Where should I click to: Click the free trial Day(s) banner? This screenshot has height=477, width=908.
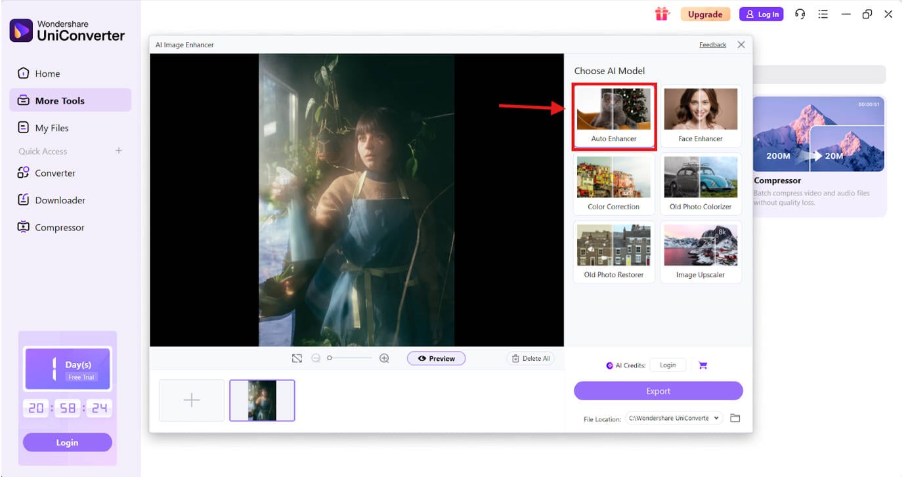point(68,369)
